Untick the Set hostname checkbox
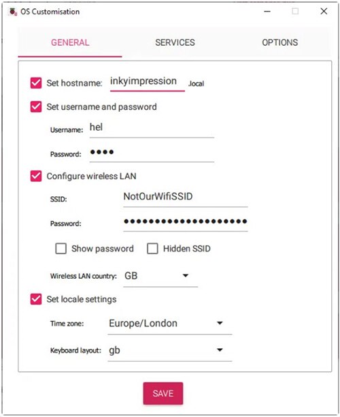This screenshot has height=417, width=340. coord(36,83)
